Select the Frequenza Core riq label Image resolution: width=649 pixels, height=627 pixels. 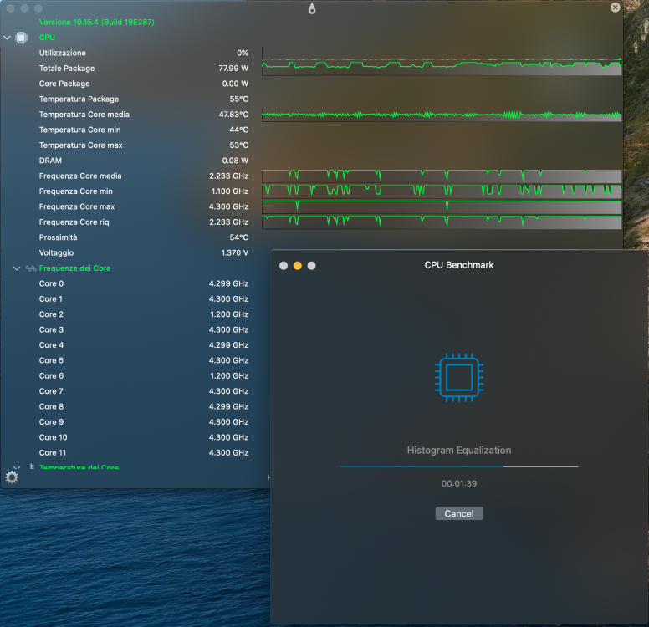coord(74,222)
